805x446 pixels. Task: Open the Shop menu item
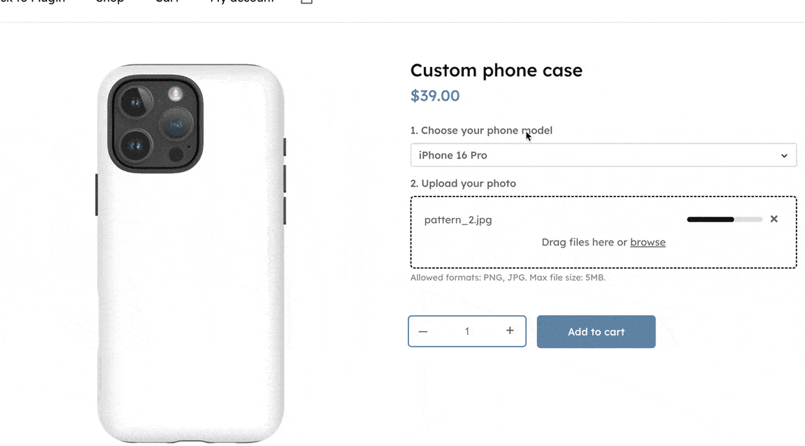110,2
